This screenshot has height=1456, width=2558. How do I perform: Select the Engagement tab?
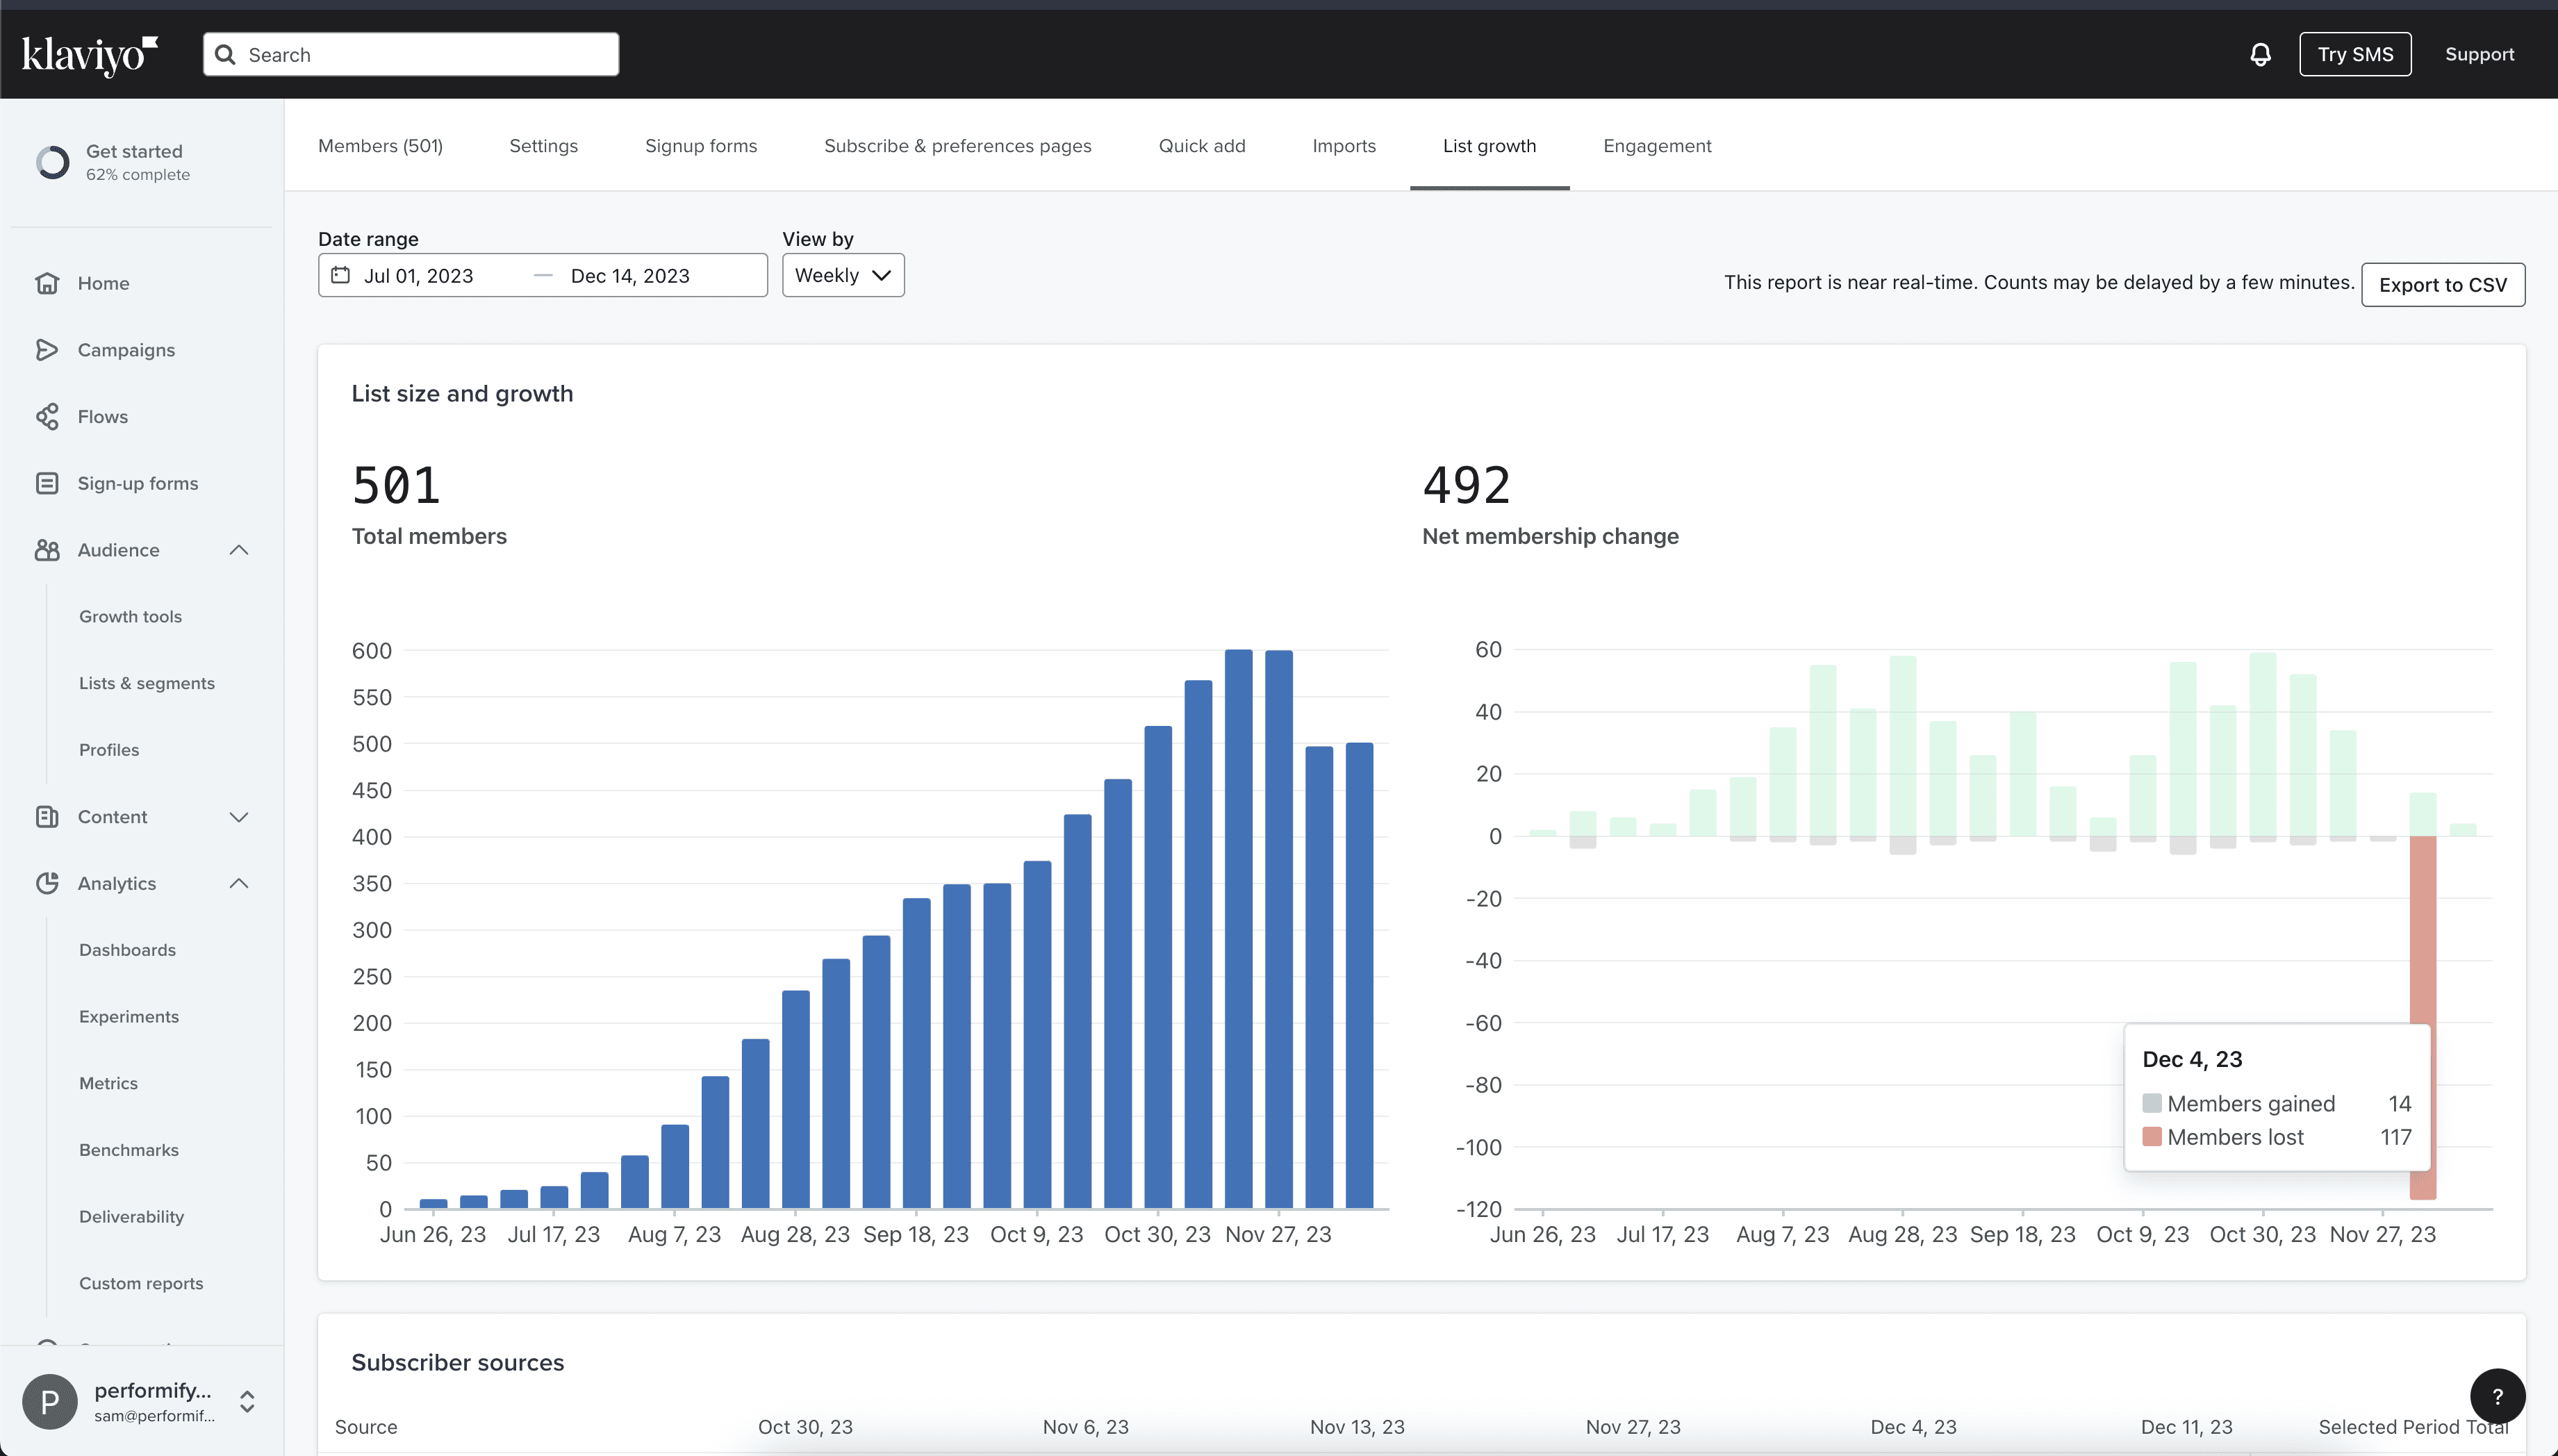tap(1655, 146)
